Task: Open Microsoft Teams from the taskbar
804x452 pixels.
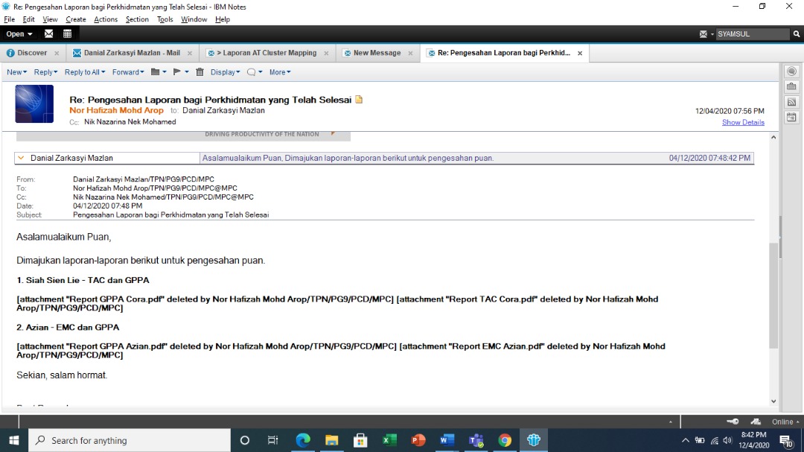Action: pyautogui.click(x=476, y=440)
